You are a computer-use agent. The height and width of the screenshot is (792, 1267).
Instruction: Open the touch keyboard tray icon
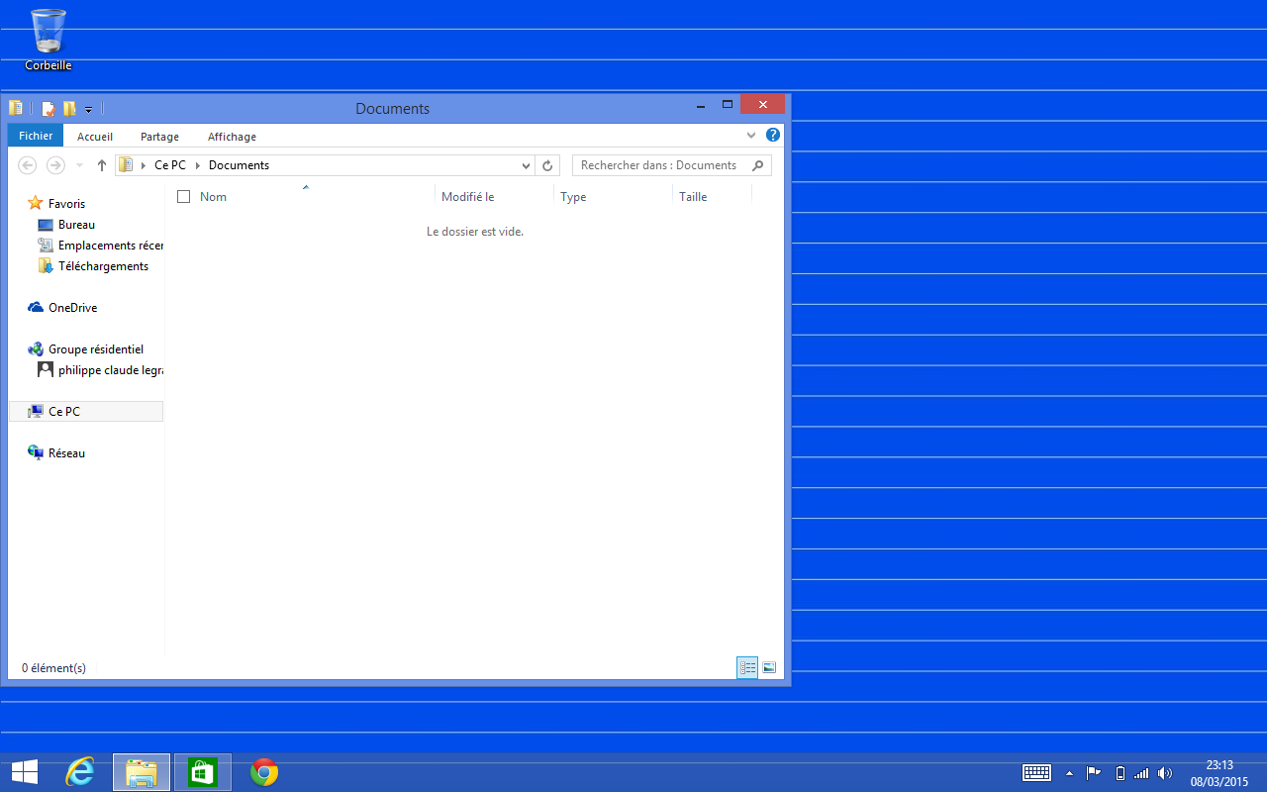click(x=1036, y=772)
